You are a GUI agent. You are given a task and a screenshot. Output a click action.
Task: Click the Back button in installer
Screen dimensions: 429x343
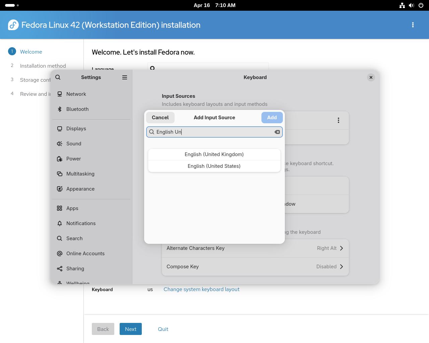[x=103, y=329]
